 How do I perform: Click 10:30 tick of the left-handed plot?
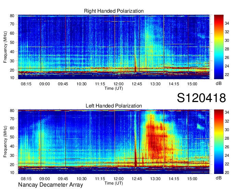(x=82, y=178)
